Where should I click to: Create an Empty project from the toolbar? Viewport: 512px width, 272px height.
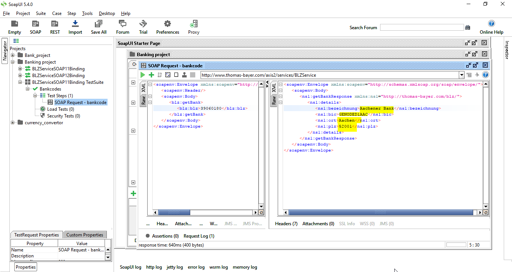(x=14, y=27)
